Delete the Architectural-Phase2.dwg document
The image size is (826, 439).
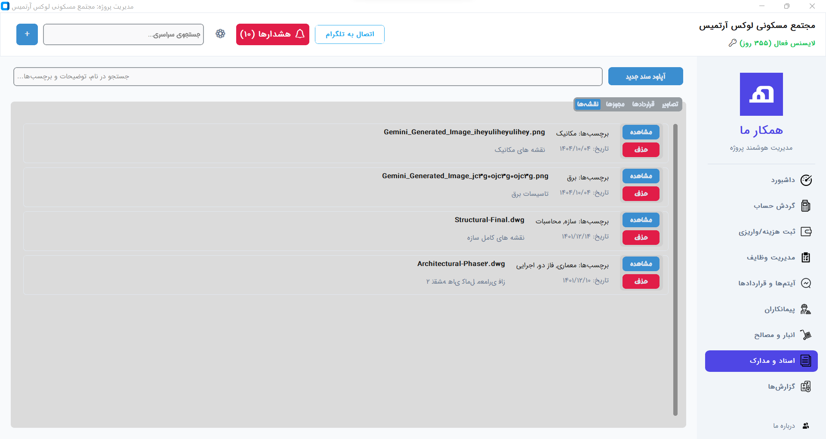(x=641, y=281)
